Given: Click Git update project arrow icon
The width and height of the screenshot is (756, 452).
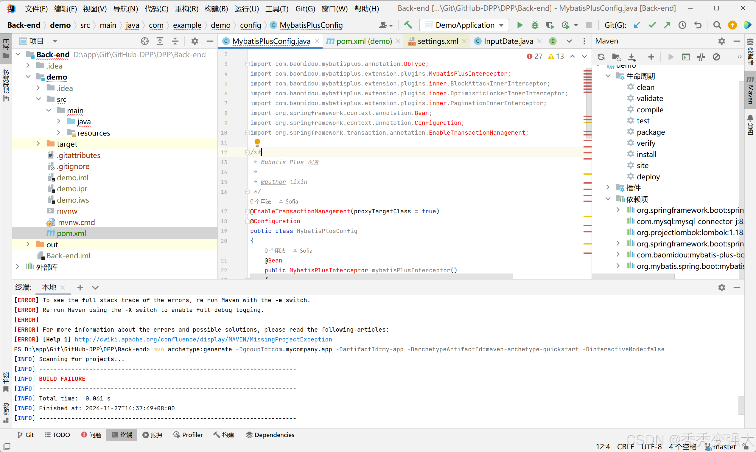Looking at the screenshot, I should (x=637, y=25).
